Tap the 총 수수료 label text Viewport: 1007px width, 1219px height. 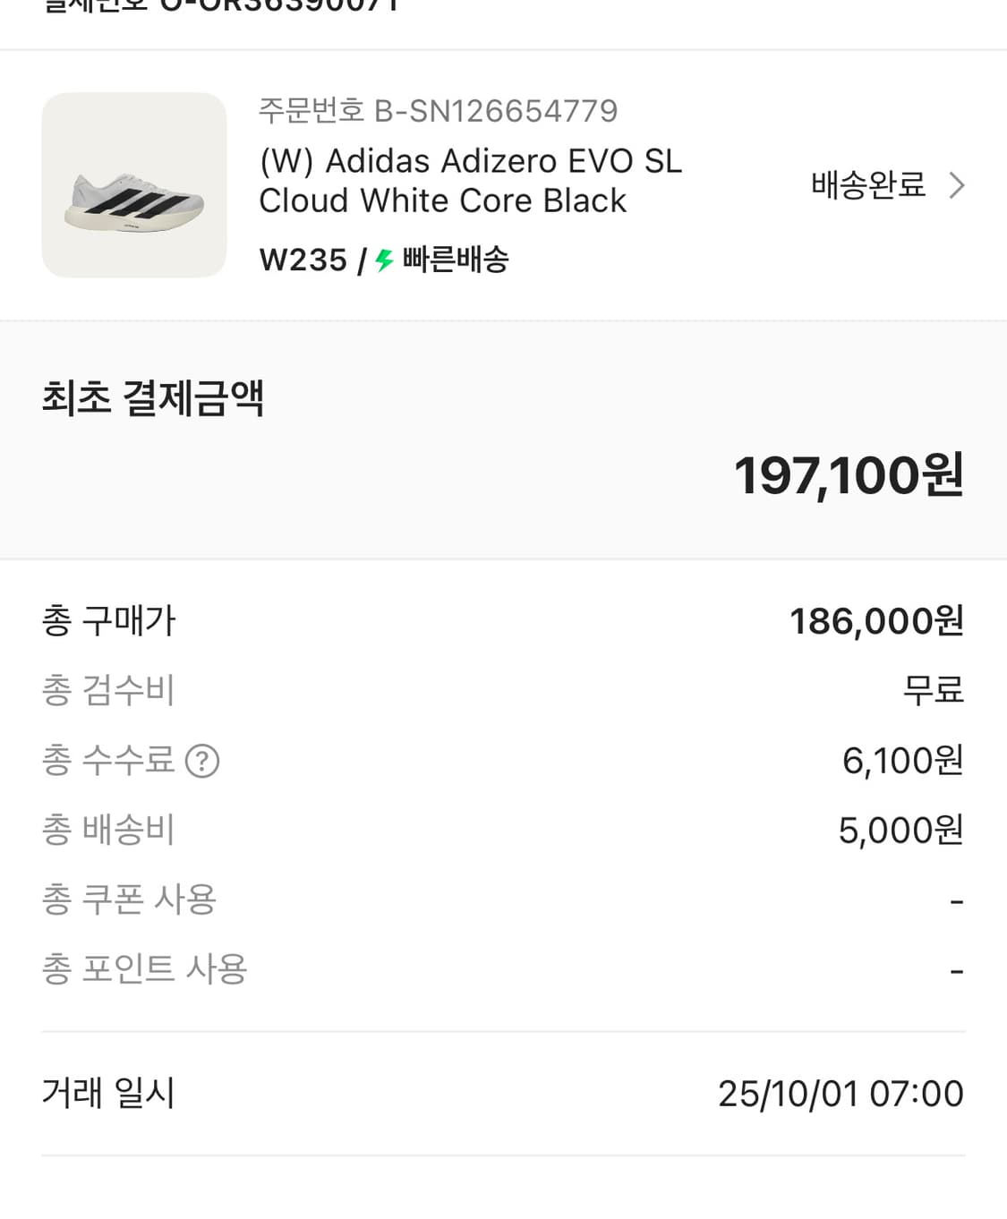coord(108,761)
